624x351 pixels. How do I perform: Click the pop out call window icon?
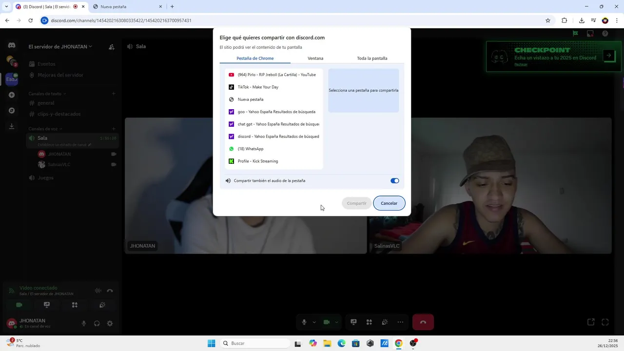(591, 322)
